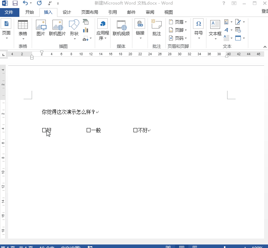Click the checkbox before 不好
This screenshot has width=268, height=248.
pos(135,130)
